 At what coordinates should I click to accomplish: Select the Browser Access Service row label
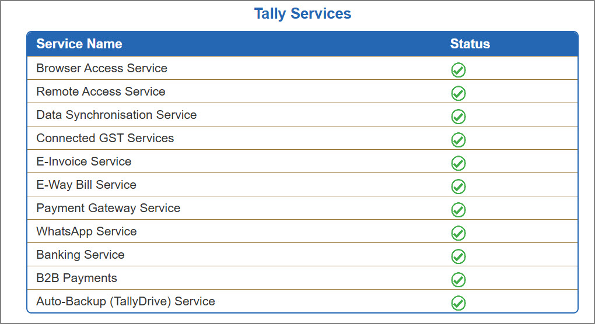click(101, 68)
